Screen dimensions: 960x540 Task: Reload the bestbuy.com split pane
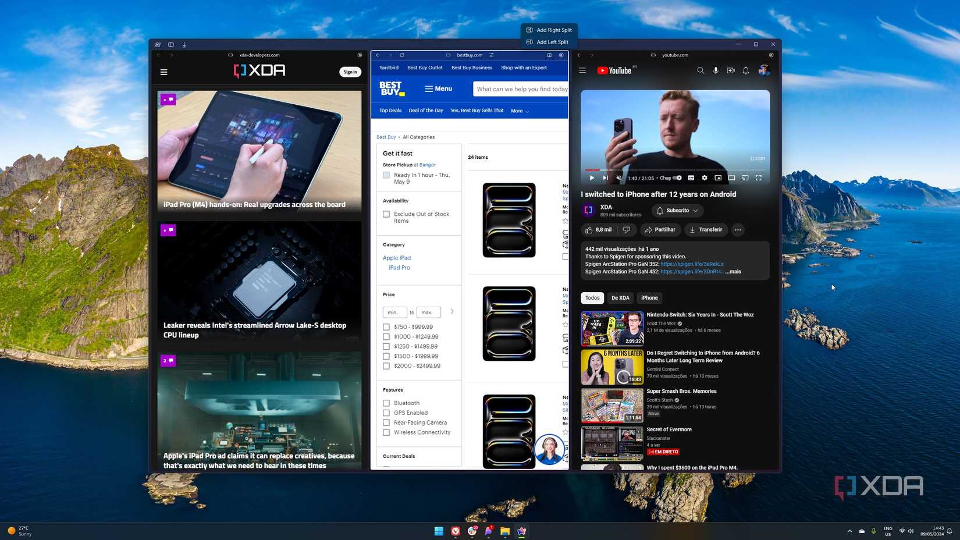click(x=402, y=55)
